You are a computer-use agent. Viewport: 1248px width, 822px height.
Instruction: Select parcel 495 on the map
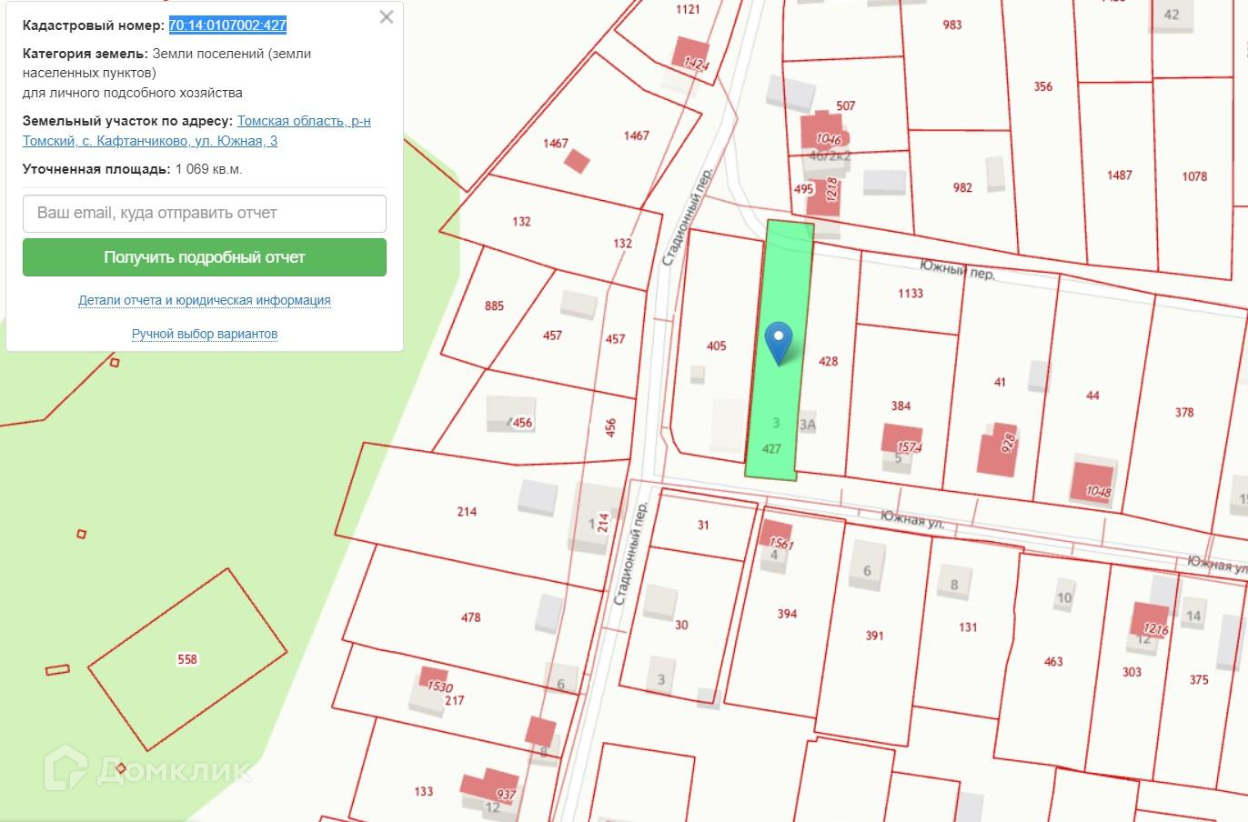pyautogui.click(x=803, y=189)
